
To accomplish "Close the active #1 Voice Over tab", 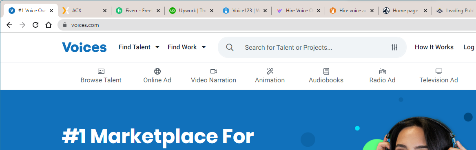I will click(x=51, y=11).
